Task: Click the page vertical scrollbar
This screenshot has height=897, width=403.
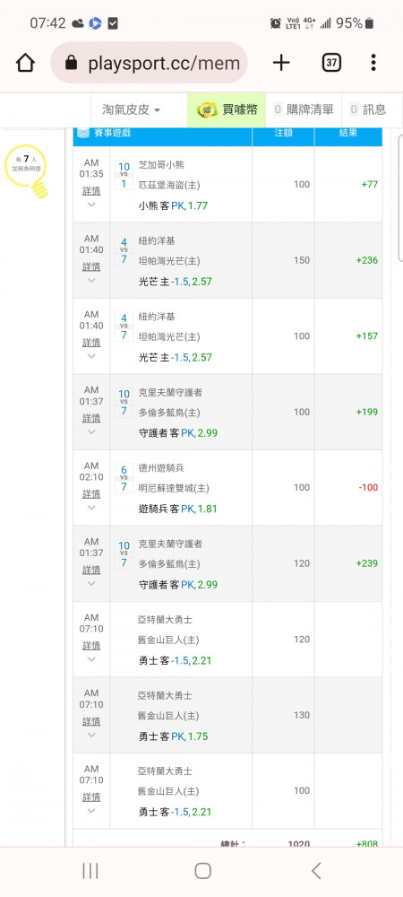Action: pyautogui.click(x=400, y=197)
